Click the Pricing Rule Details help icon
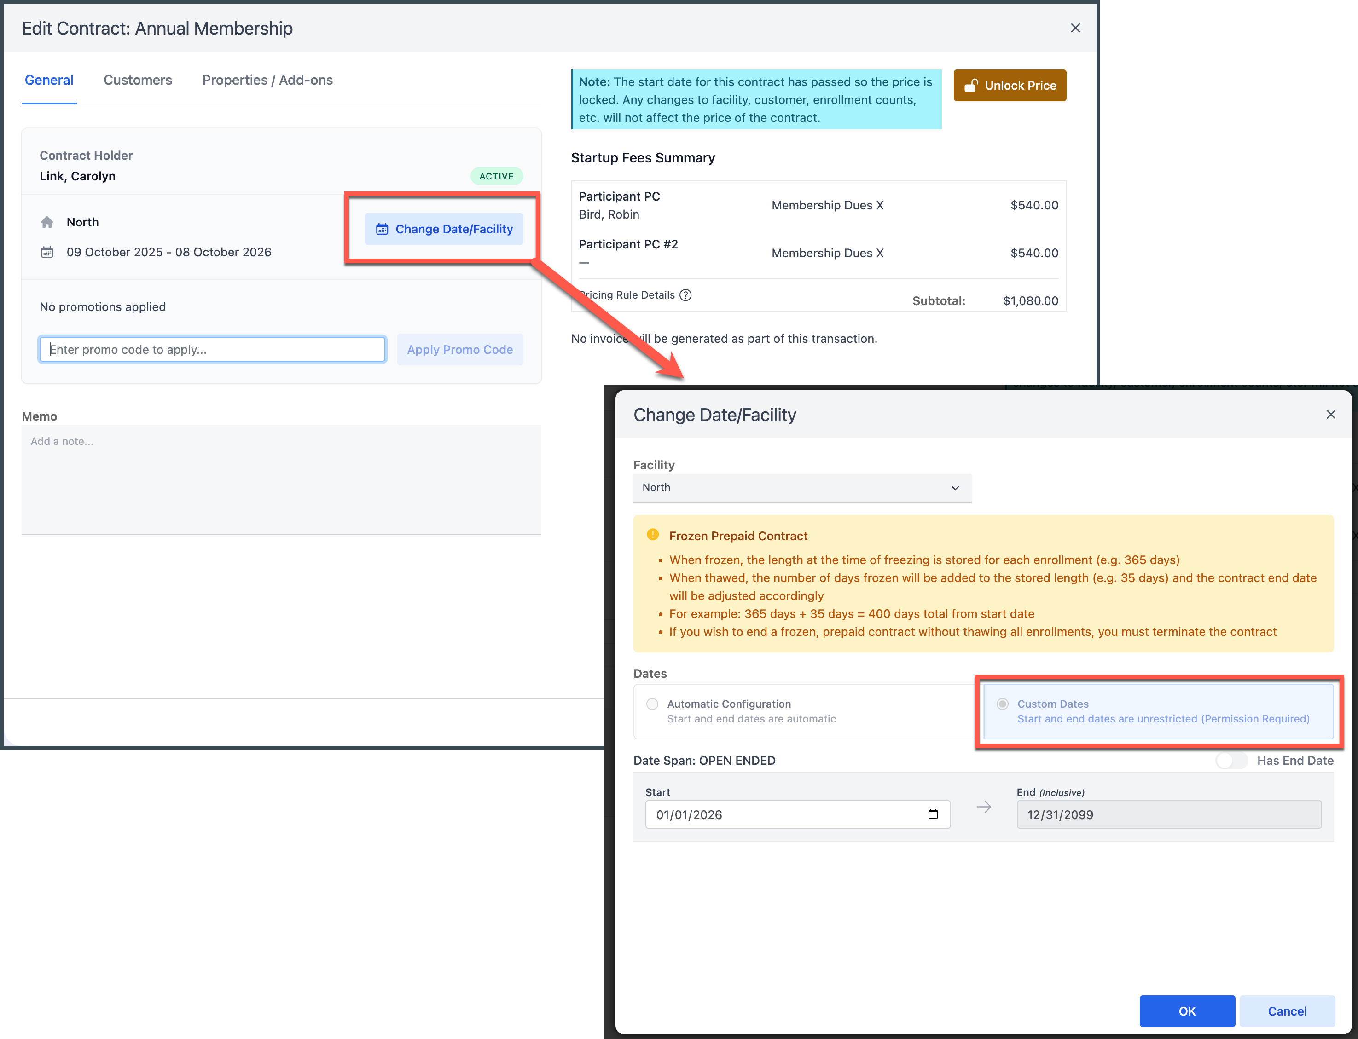 tap(685, 295)
